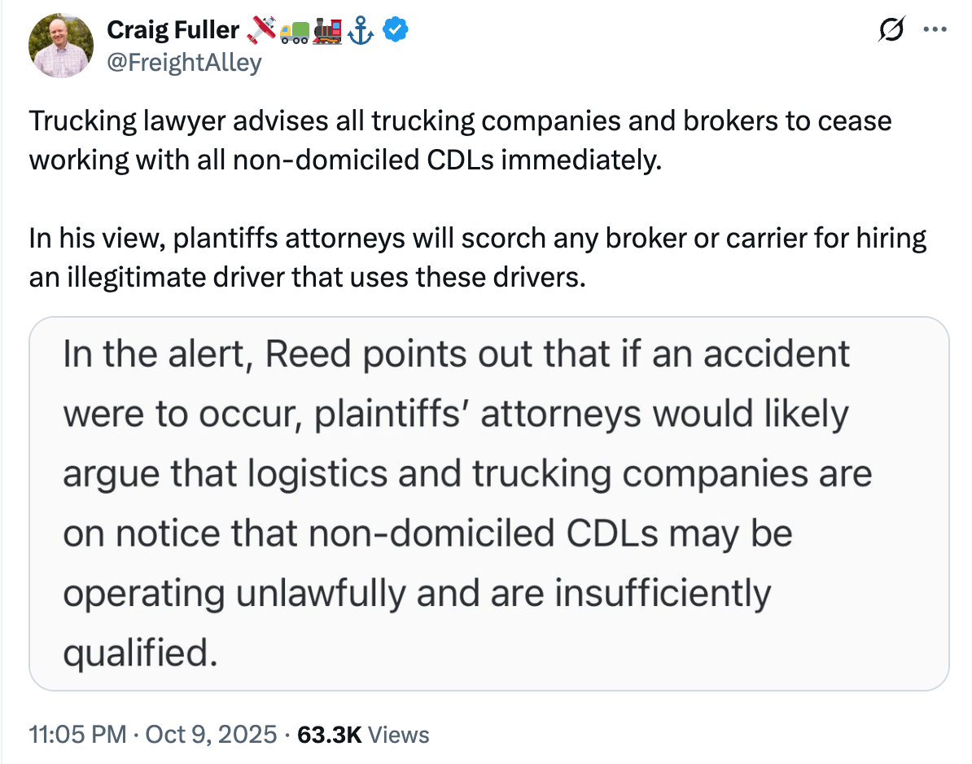Click the @FreightAlley handle
972x764 pixels.
pyautogui.click(x=184, y=62)
